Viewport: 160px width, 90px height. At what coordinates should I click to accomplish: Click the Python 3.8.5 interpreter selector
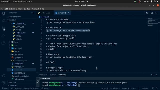point(27,88)
